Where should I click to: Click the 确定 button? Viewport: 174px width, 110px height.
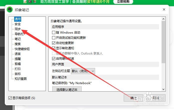pyautogui.click(x=133, y=98)
